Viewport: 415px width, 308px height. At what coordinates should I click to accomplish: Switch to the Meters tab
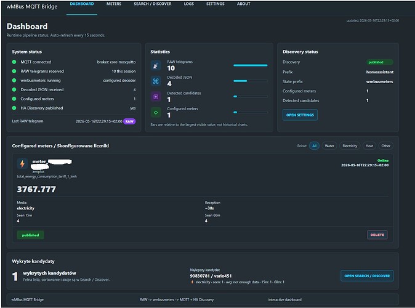point(114,4)
